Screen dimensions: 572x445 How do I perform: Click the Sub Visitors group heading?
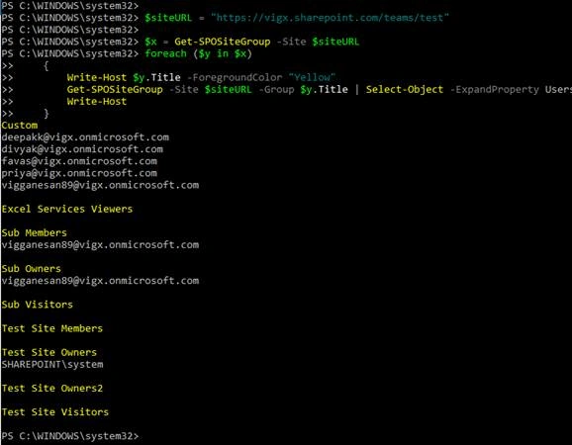(38, 305)
